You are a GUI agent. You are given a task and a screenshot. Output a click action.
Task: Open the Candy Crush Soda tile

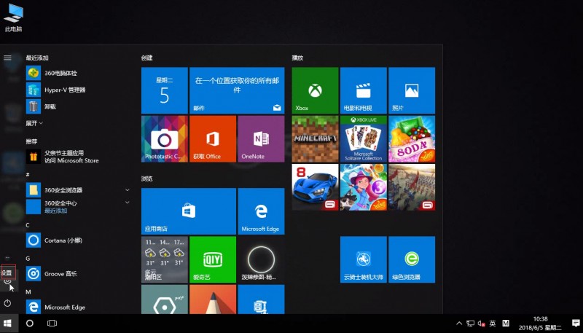(x=412, y=138)
